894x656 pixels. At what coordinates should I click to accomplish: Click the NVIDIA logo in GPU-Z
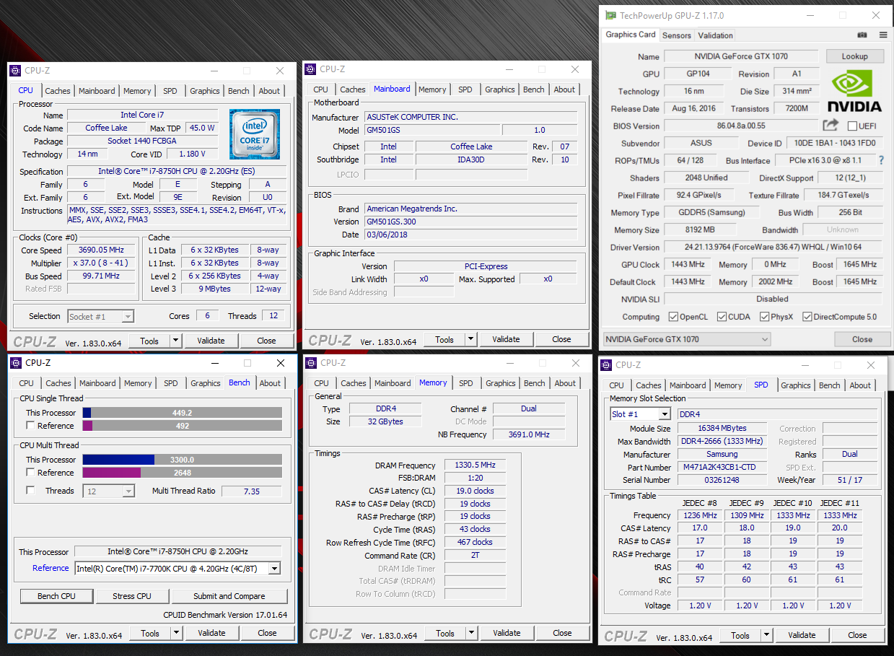pos(854,92)
